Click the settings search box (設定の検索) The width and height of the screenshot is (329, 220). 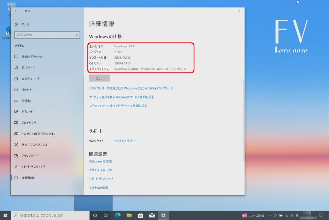47,35
